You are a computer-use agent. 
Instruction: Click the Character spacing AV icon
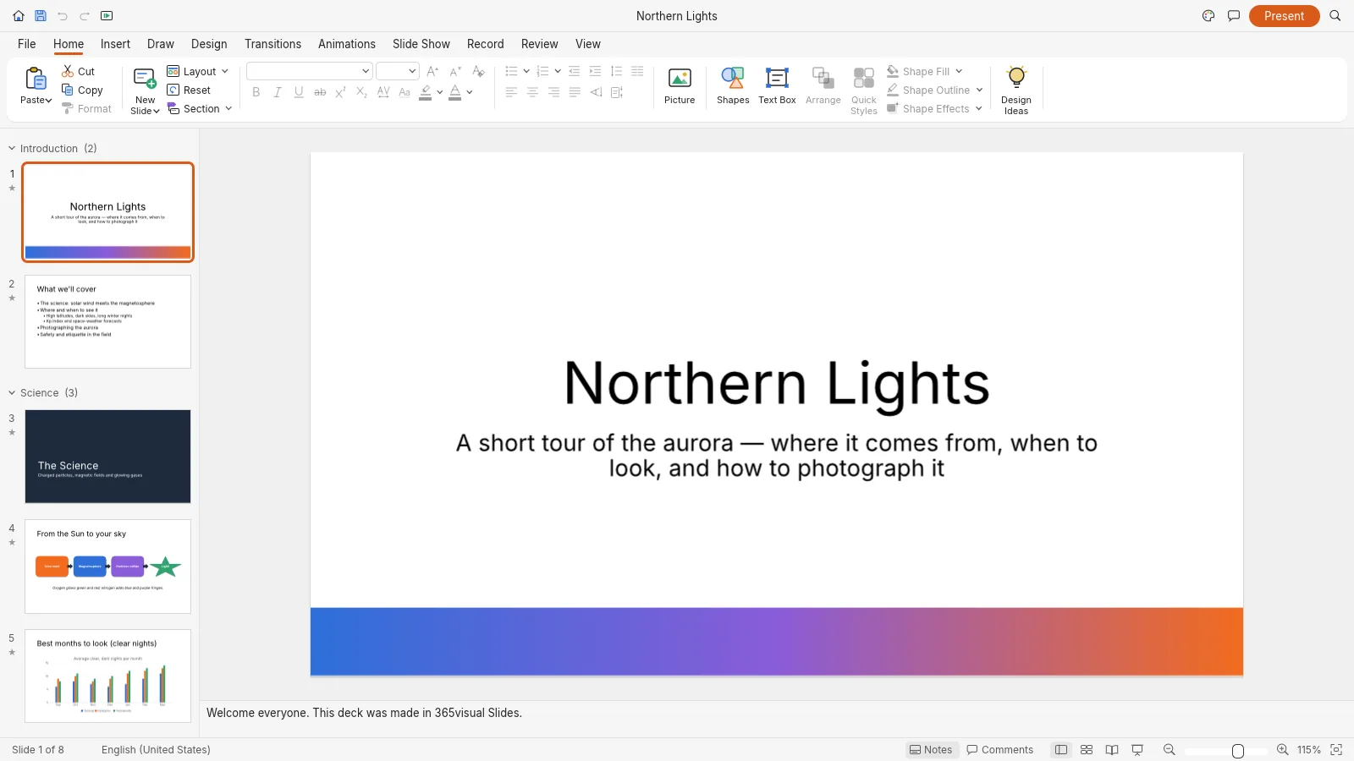[383, 92]
